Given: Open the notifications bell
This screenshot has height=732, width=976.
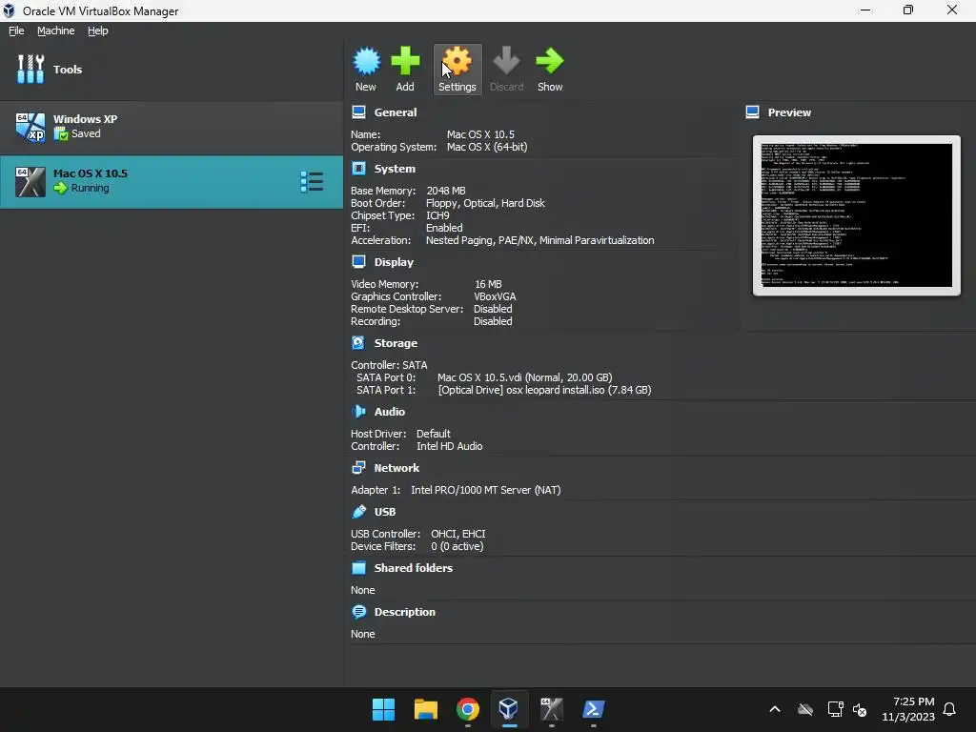Looking at the screenshot, I should tap(949, 709).
